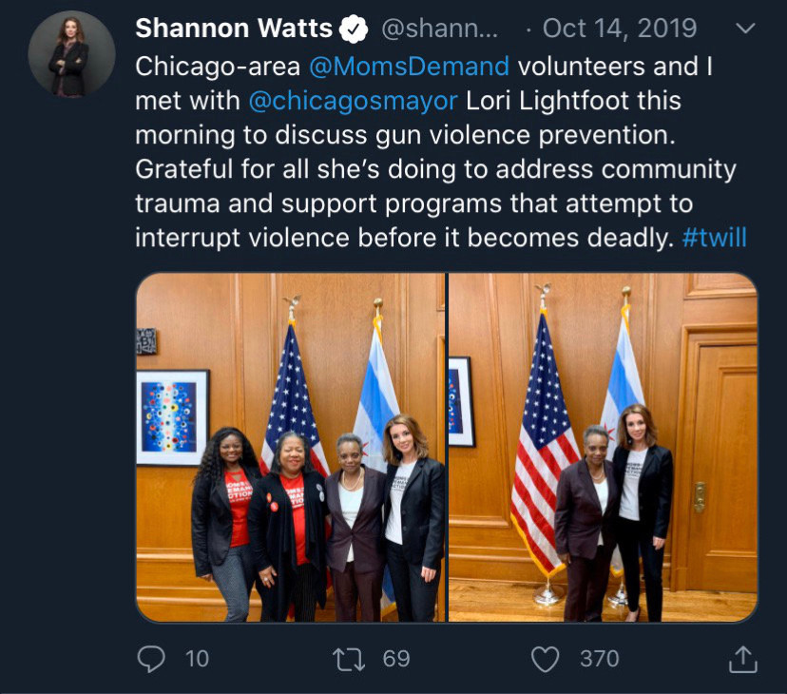Screen dimensions: 787x694
Task: Click the 69 retweets count
Action: pos(396,659)
